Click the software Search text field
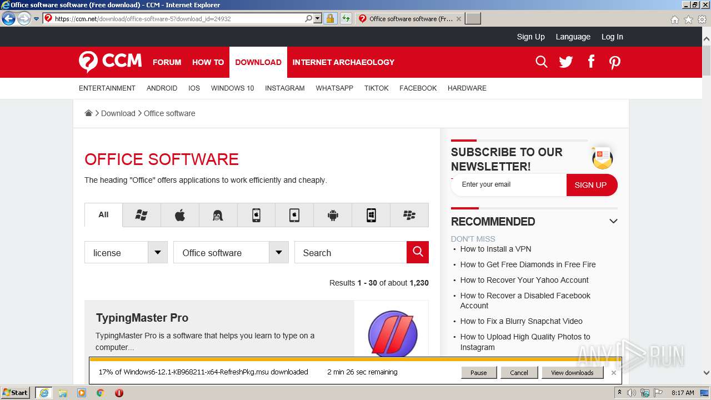Image resolution: width=711 pixels, height=400 pixels. tap(351, 252)
